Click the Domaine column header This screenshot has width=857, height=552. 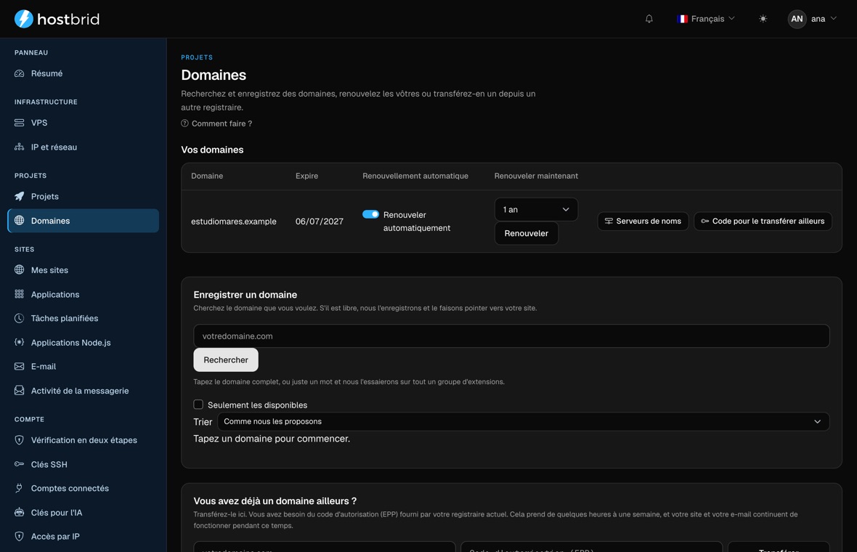[206, 176]
